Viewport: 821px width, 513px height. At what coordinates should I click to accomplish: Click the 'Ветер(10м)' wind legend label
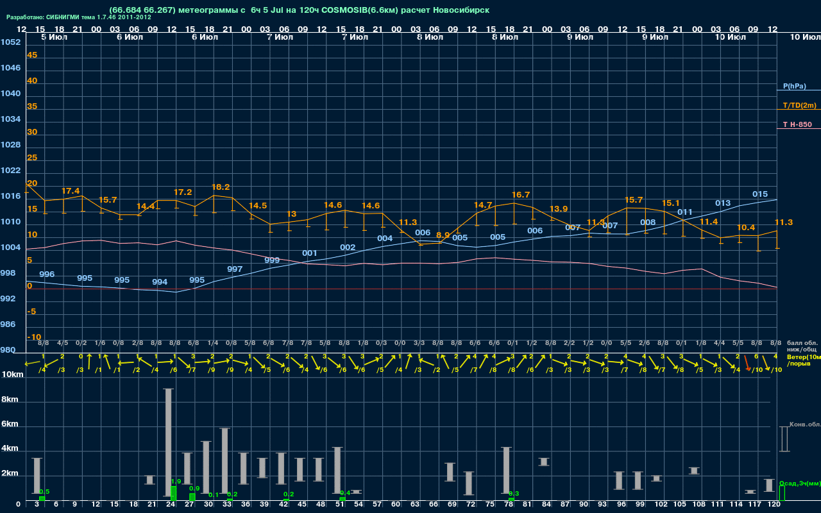coord(804,357)
